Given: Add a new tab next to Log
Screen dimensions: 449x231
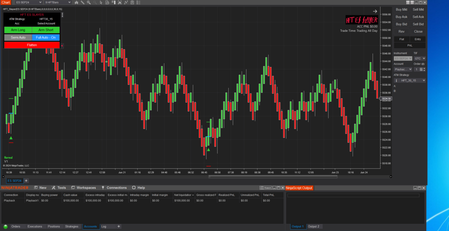Looking at the screenshot, I should (119, 227).
